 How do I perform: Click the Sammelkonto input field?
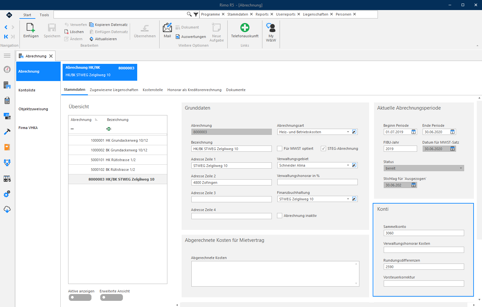[424, 233]
